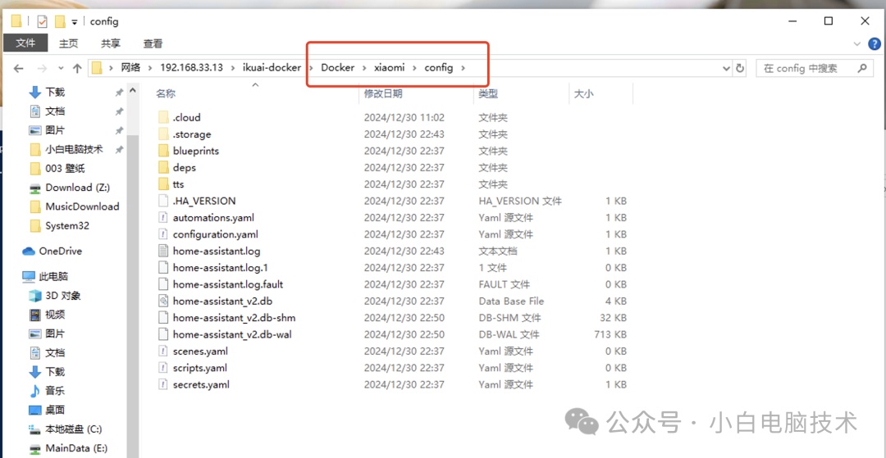Open 3D 对象 under 此电脑
This screenshot has width=886, height=458.
(x=62, y=296)
